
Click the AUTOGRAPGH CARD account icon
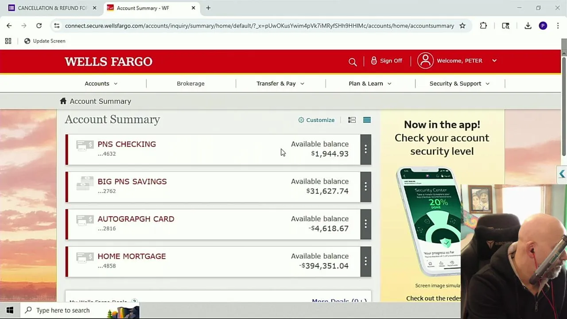85,220
